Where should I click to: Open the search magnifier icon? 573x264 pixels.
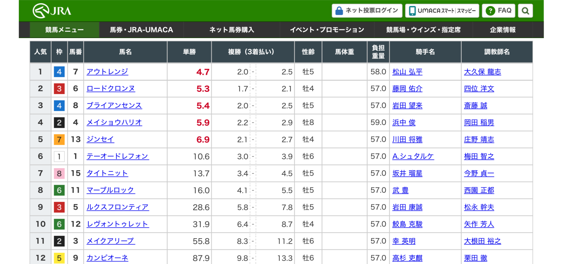(x=525, y=11)
